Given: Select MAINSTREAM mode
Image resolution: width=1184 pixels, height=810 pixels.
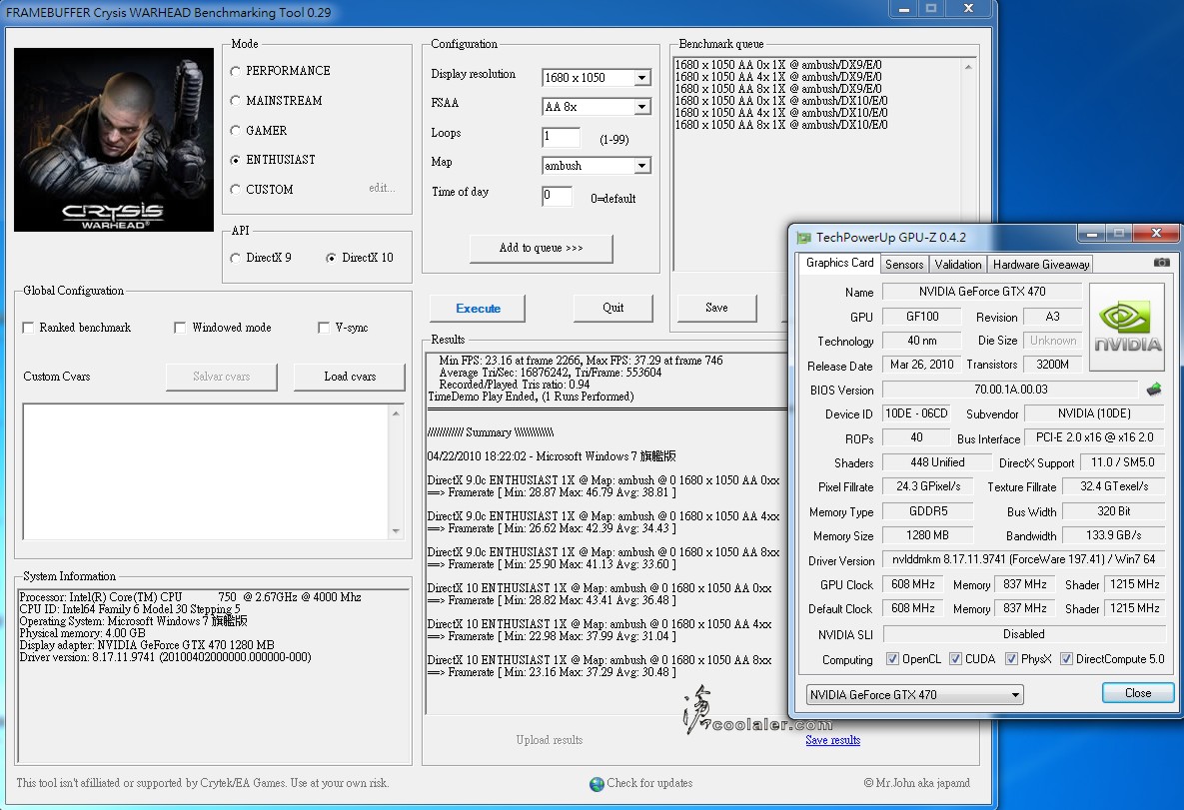Looking at the screenshot, I should tap(236, 101).
